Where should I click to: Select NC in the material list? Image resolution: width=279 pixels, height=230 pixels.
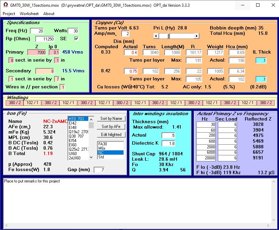click(110, 153)
